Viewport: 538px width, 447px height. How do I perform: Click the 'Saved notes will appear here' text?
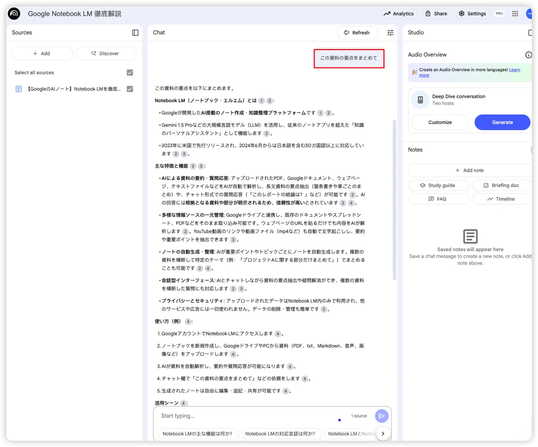470,249
